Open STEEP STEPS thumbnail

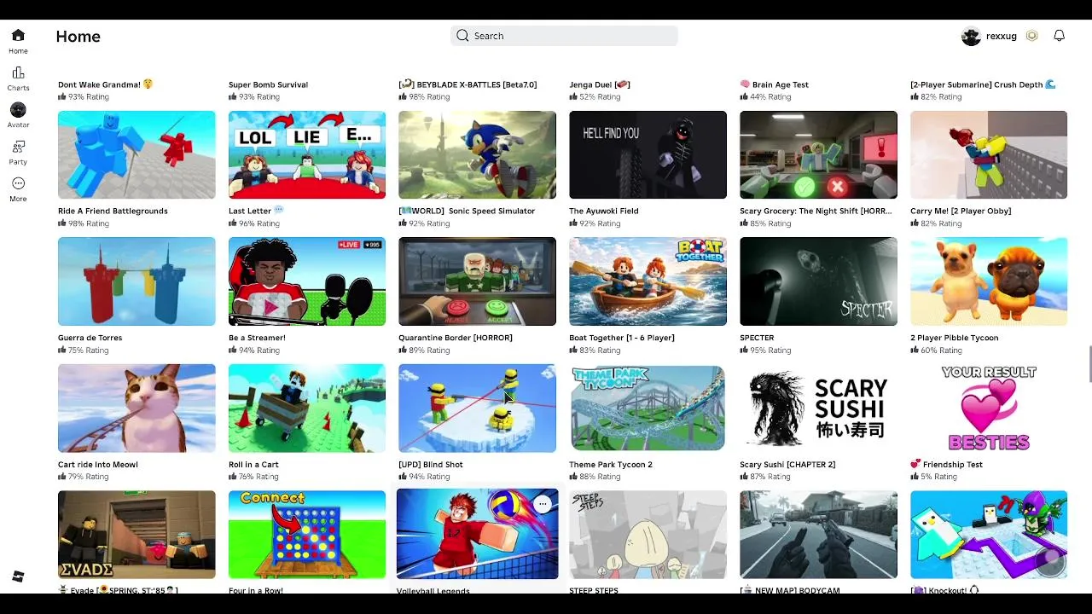[x=648, y=535]
